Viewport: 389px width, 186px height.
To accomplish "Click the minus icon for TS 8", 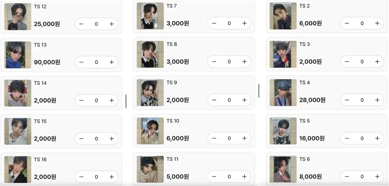I will coord(214,62).
